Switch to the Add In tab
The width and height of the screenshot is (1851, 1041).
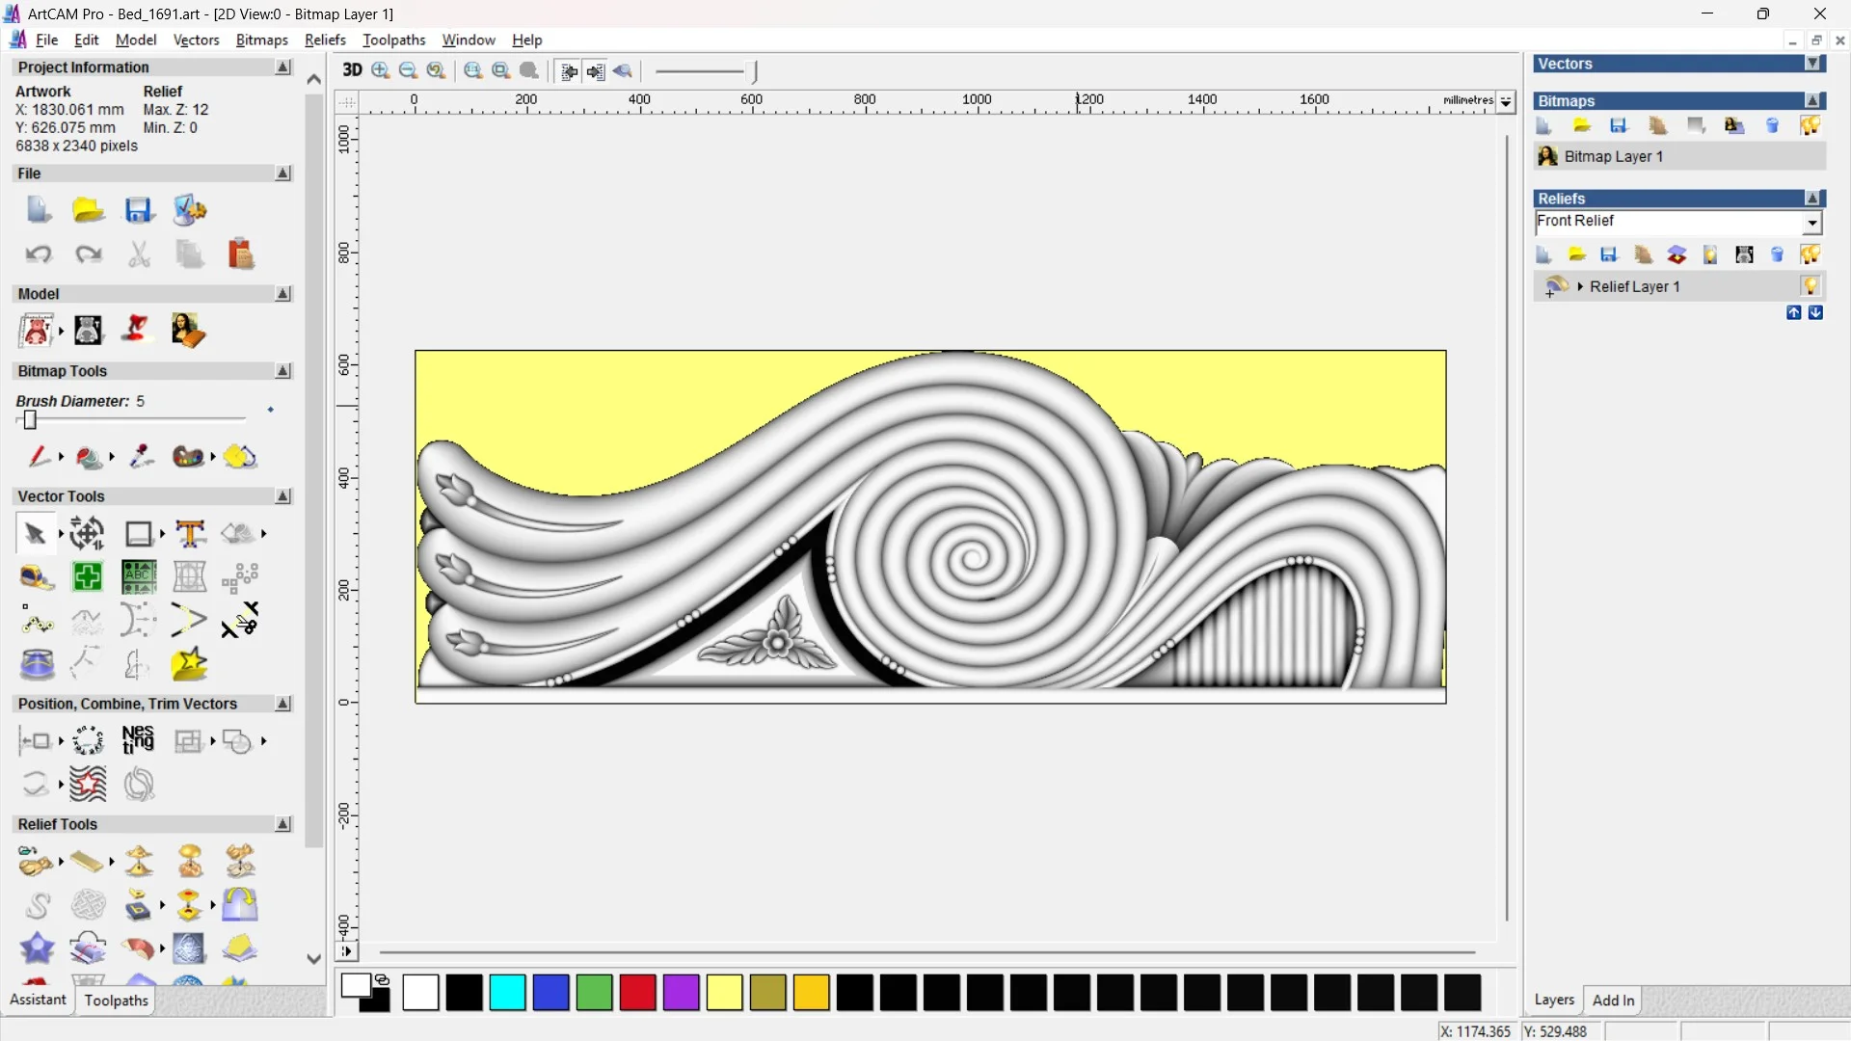[x=1613, y=1000]
